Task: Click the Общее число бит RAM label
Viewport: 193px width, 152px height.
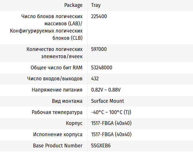Action: coord(56,68)
